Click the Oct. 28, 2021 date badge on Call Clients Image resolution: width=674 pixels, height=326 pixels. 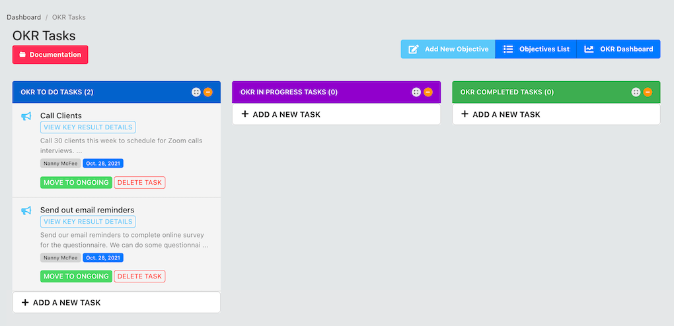coord(103,163)
